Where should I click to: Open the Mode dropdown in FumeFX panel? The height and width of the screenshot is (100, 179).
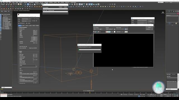[26, 19]
